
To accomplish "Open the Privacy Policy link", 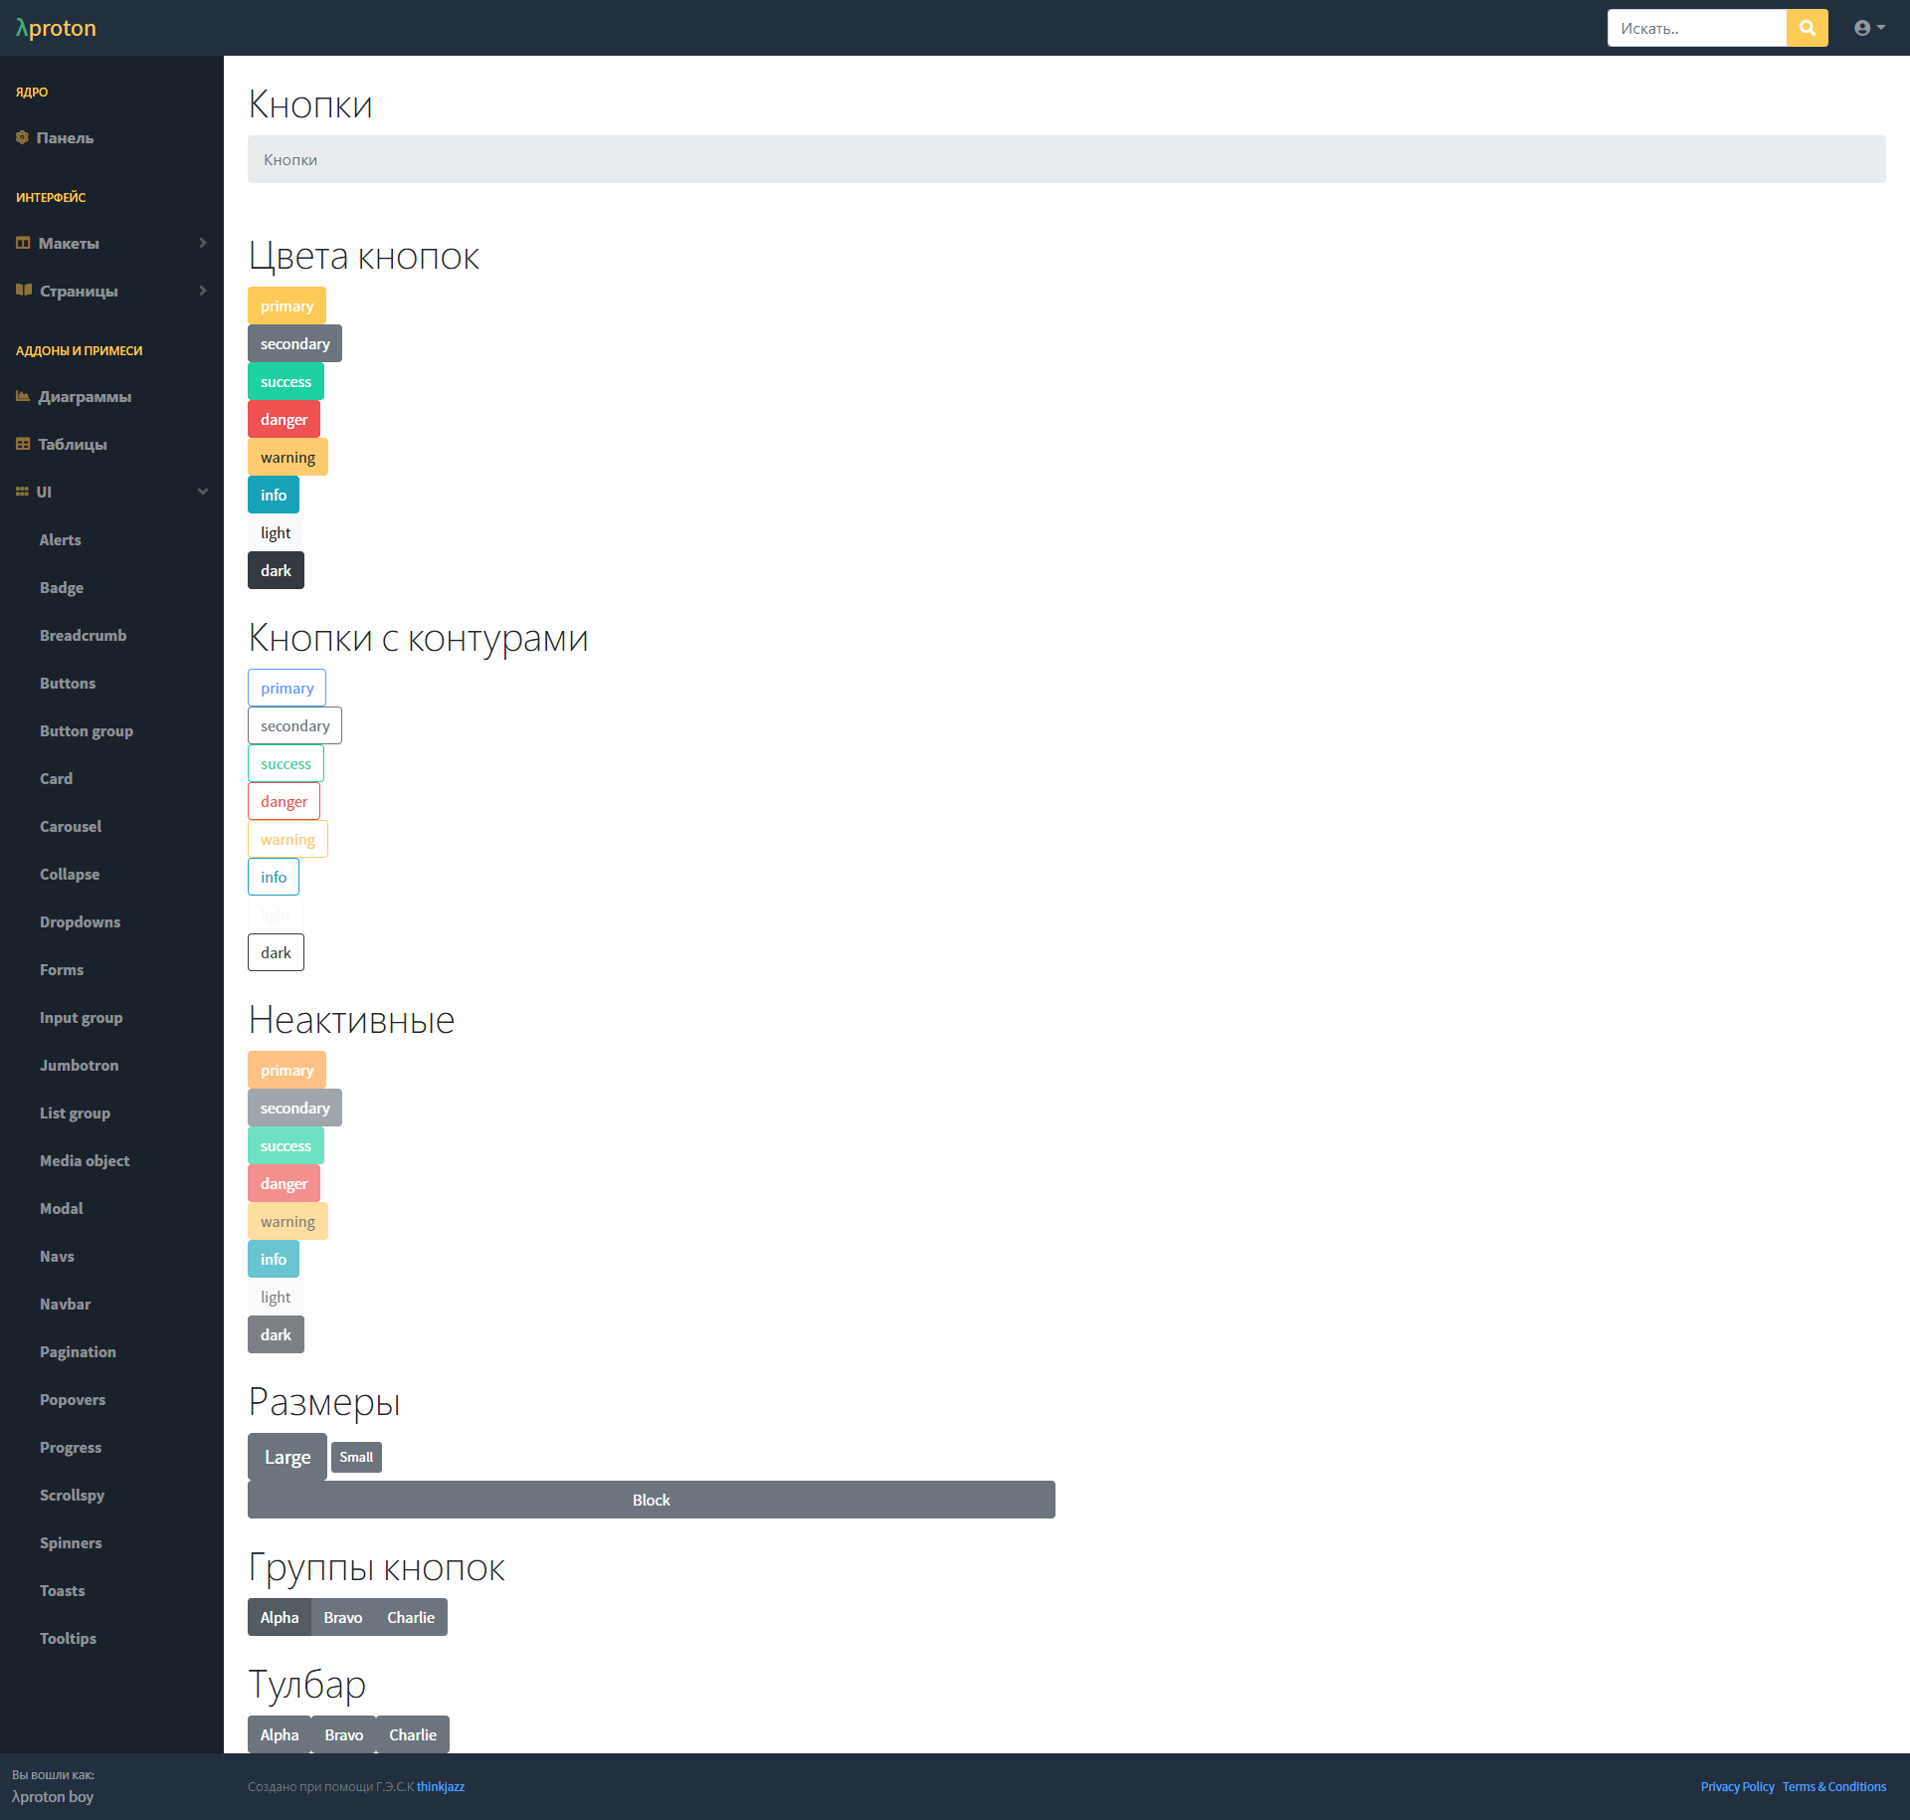I will click(x=1737, y=1786).
